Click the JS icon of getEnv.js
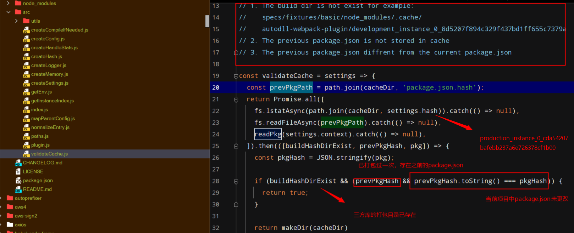The width and height of the screenshot is (574, 233). (26, 92)
